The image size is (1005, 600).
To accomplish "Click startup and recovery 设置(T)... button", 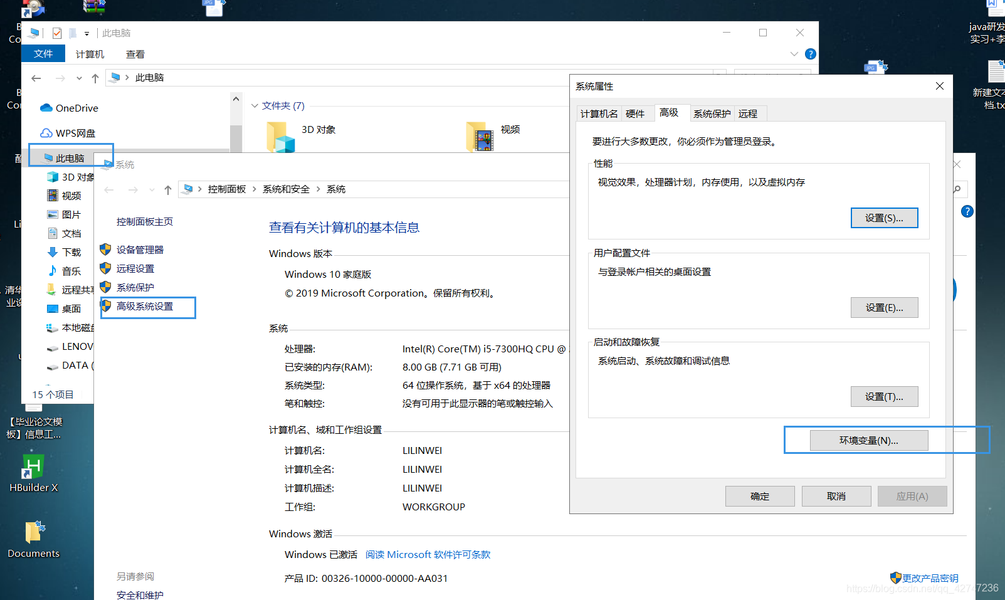I will (884, 396).
